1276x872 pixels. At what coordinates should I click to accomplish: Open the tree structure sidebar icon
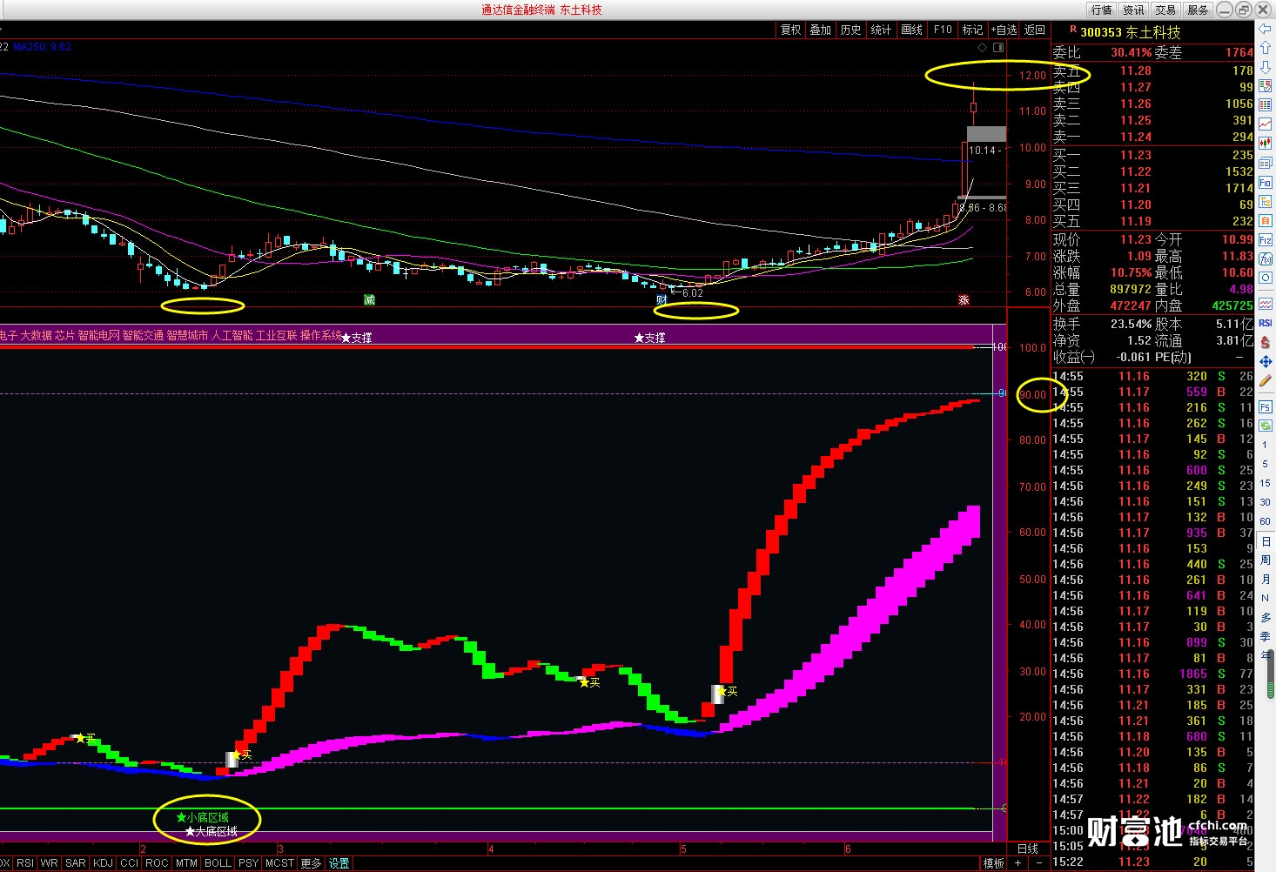1265,200
